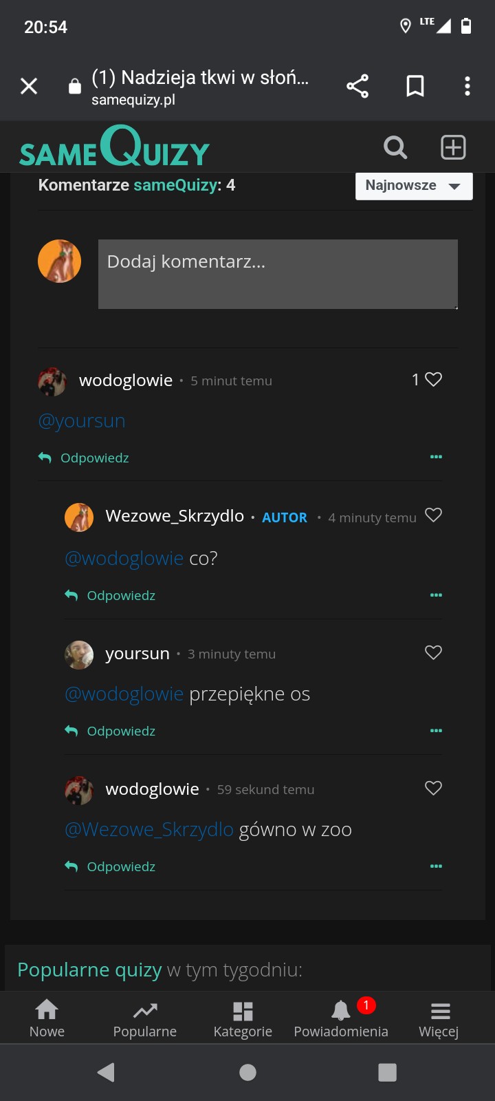Open the Najnowsze sort dropdown
Viewport: 495px width, 1101px height.
coord(414,186)
